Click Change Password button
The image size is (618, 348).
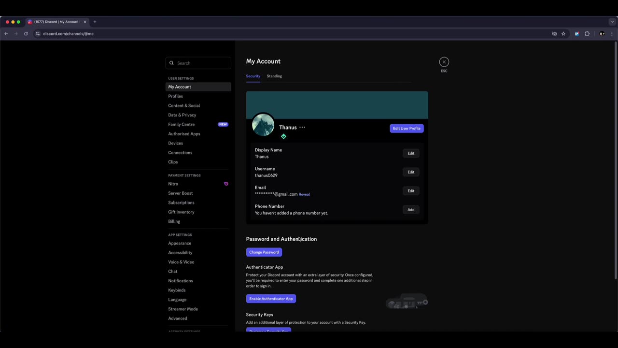pos(264,252)
